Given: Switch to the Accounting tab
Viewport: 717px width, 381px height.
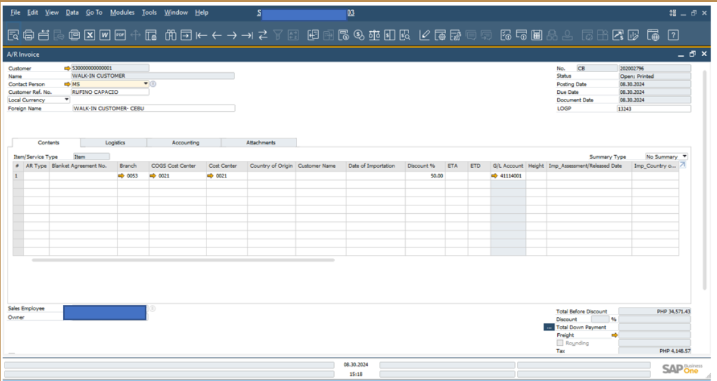Looking at the screenshot, I should coord(185,142).
